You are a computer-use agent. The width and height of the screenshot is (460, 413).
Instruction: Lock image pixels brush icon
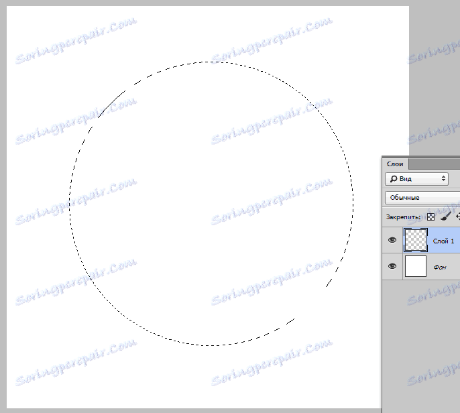[x=446, y=217]
